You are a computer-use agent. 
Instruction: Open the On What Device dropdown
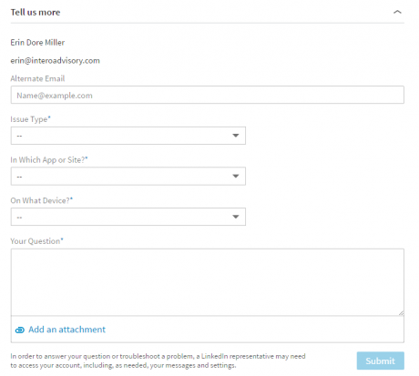coord(128,217)
